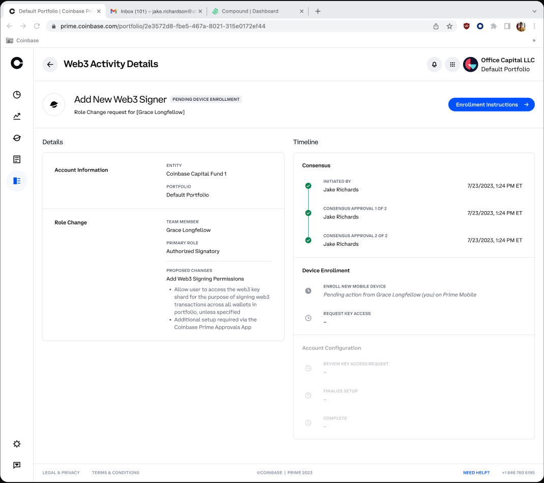Reload the page
This screenshot has width=544, height=483.
click(37, 26)
